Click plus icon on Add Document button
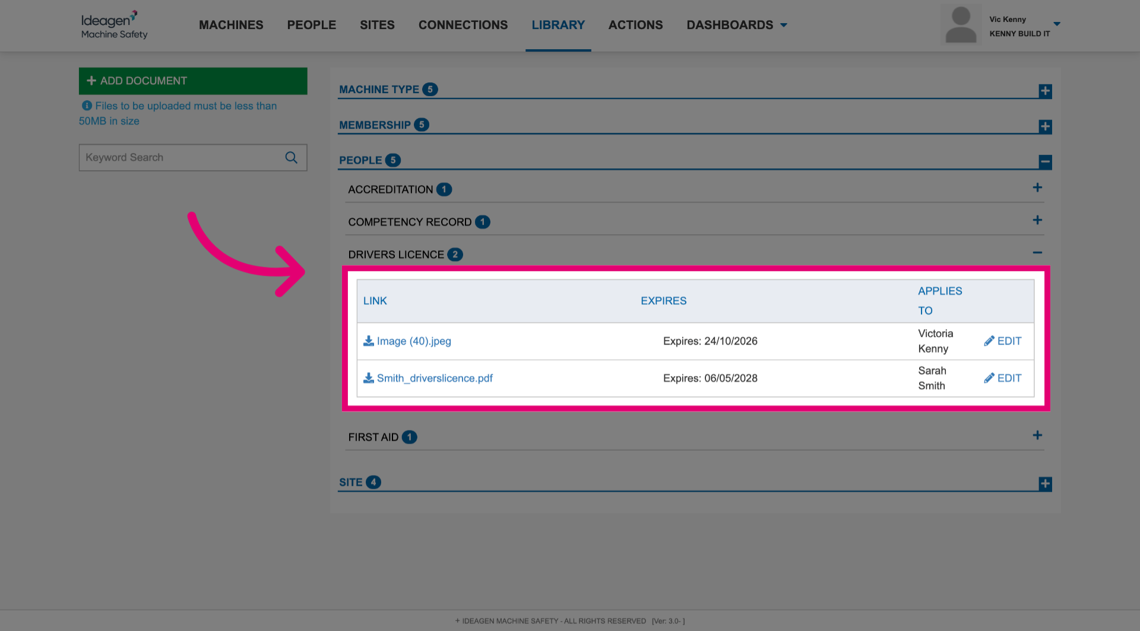Viewport: 1140px width, 631px height. 91,81
